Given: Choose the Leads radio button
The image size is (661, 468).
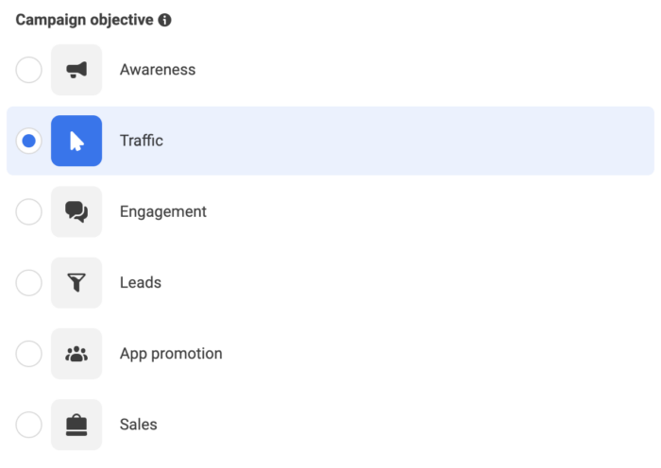Looking at the screenshot, I should click(x=28, y=283).
